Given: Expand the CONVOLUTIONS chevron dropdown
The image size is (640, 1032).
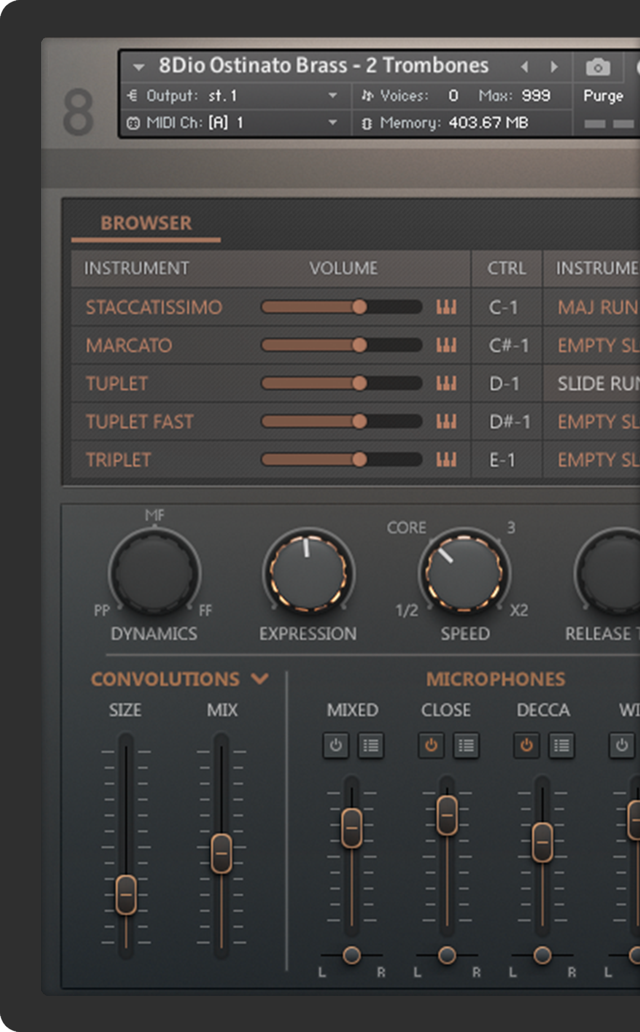Looking at the screenshot, I should (x=260, y=678).
